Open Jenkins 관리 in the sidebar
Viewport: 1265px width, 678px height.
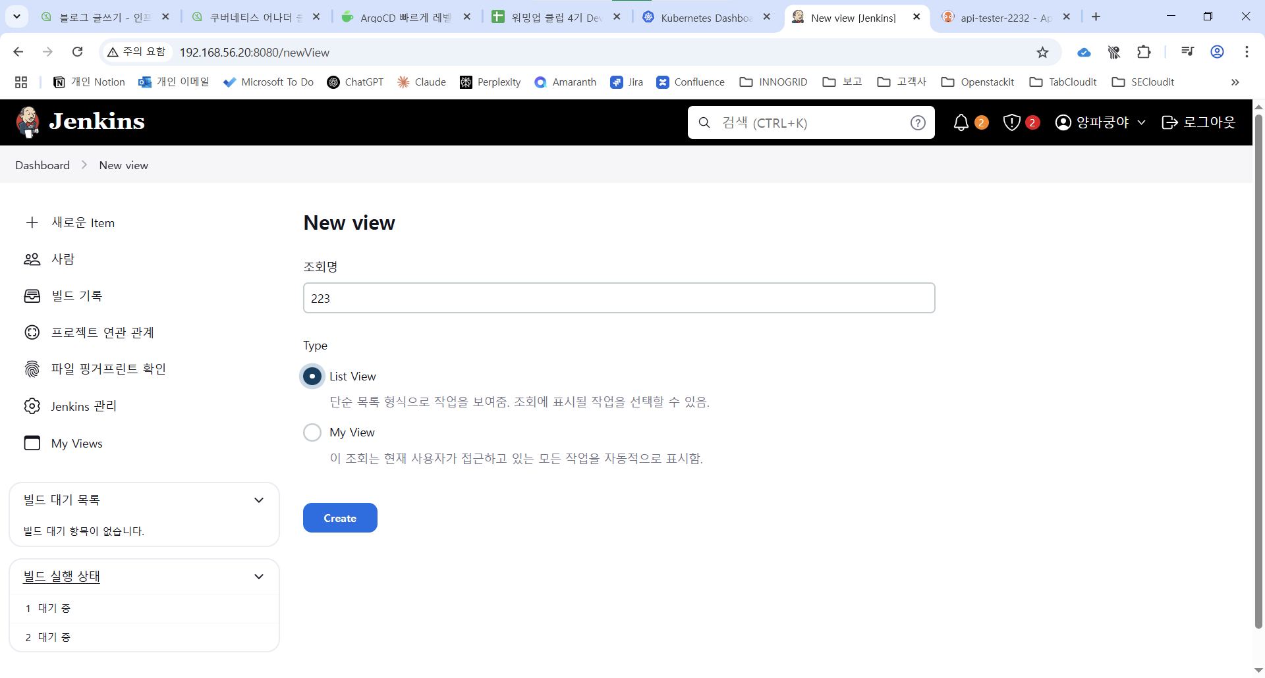84,406
